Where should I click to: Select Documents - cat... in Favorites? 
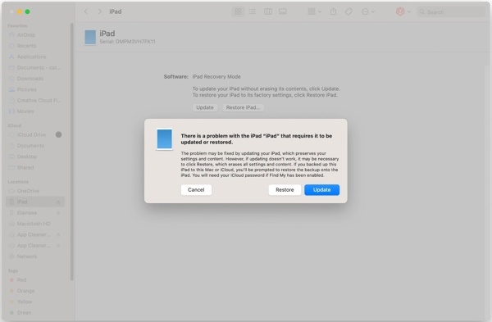coord(35,68)
